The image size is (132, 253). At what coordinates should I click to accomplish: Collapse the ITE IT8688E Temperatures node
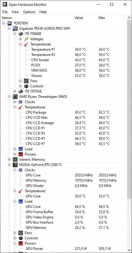coord(20,44)
